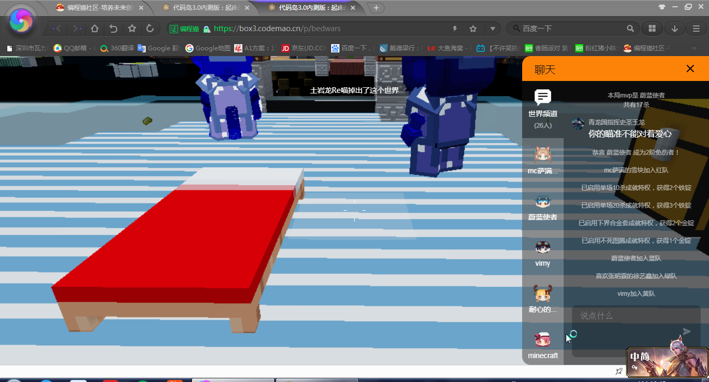Go forward to the next page
Screen dimensions: 709x382
click(x=76, y=29)
